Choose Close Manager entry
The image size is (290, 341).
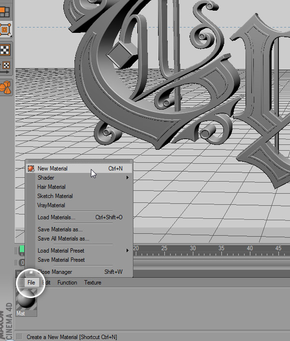click(79, 272)
